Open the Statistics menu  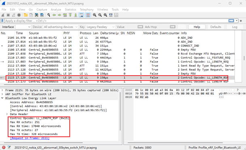pyautogui.click(x=70, y=10)
